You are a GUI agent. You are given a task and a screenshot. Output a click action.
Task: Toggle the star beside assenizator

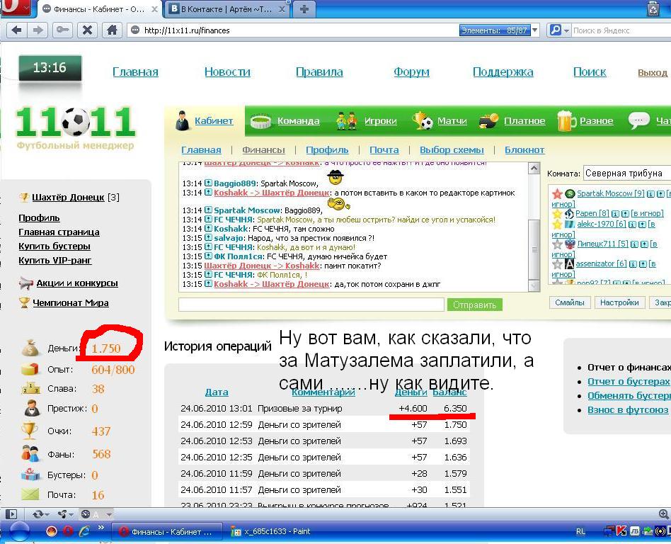(x=557, y=263)
